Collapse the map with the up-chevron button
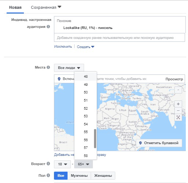The height and width of the screenshot is (183, 188). pyautogui.click(x=178, y=90)
